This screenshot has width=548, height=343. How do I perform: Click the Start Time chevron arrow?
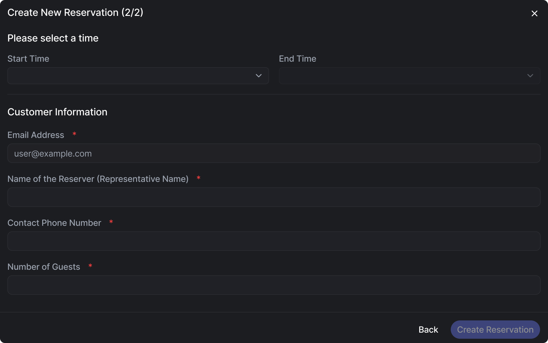(259, 76)
